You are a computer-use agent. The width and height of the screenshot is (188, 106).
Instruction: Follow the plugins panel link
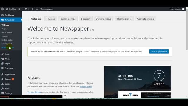[86, 87]
